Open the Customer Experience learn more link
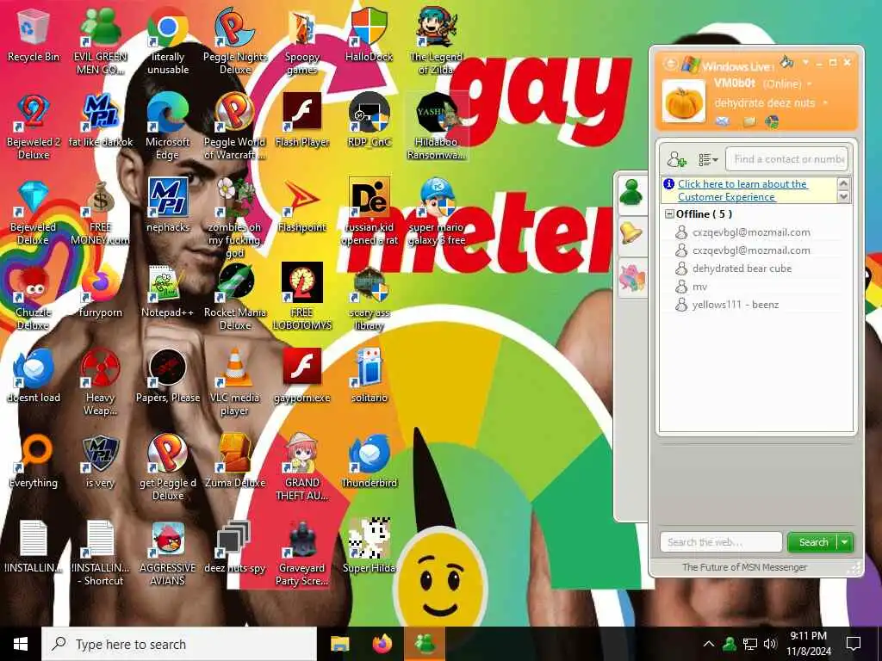 coord(742,190)
